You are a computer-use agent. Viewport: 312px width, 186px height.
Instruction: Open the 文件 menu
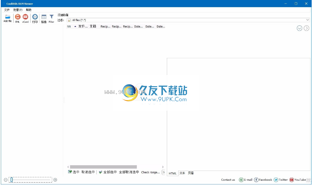(7, 10)
